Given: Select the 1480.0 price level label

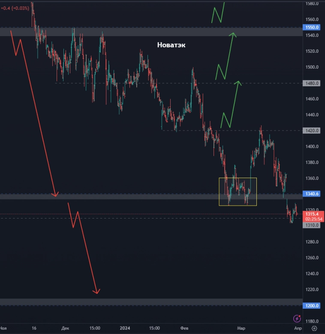Looking at the screenshot, I should click(x=312, y=83).
